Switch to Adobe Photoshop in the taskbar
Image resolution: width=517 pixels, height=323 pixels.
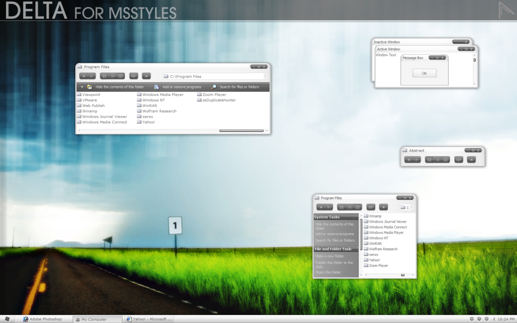pos(45,319)
